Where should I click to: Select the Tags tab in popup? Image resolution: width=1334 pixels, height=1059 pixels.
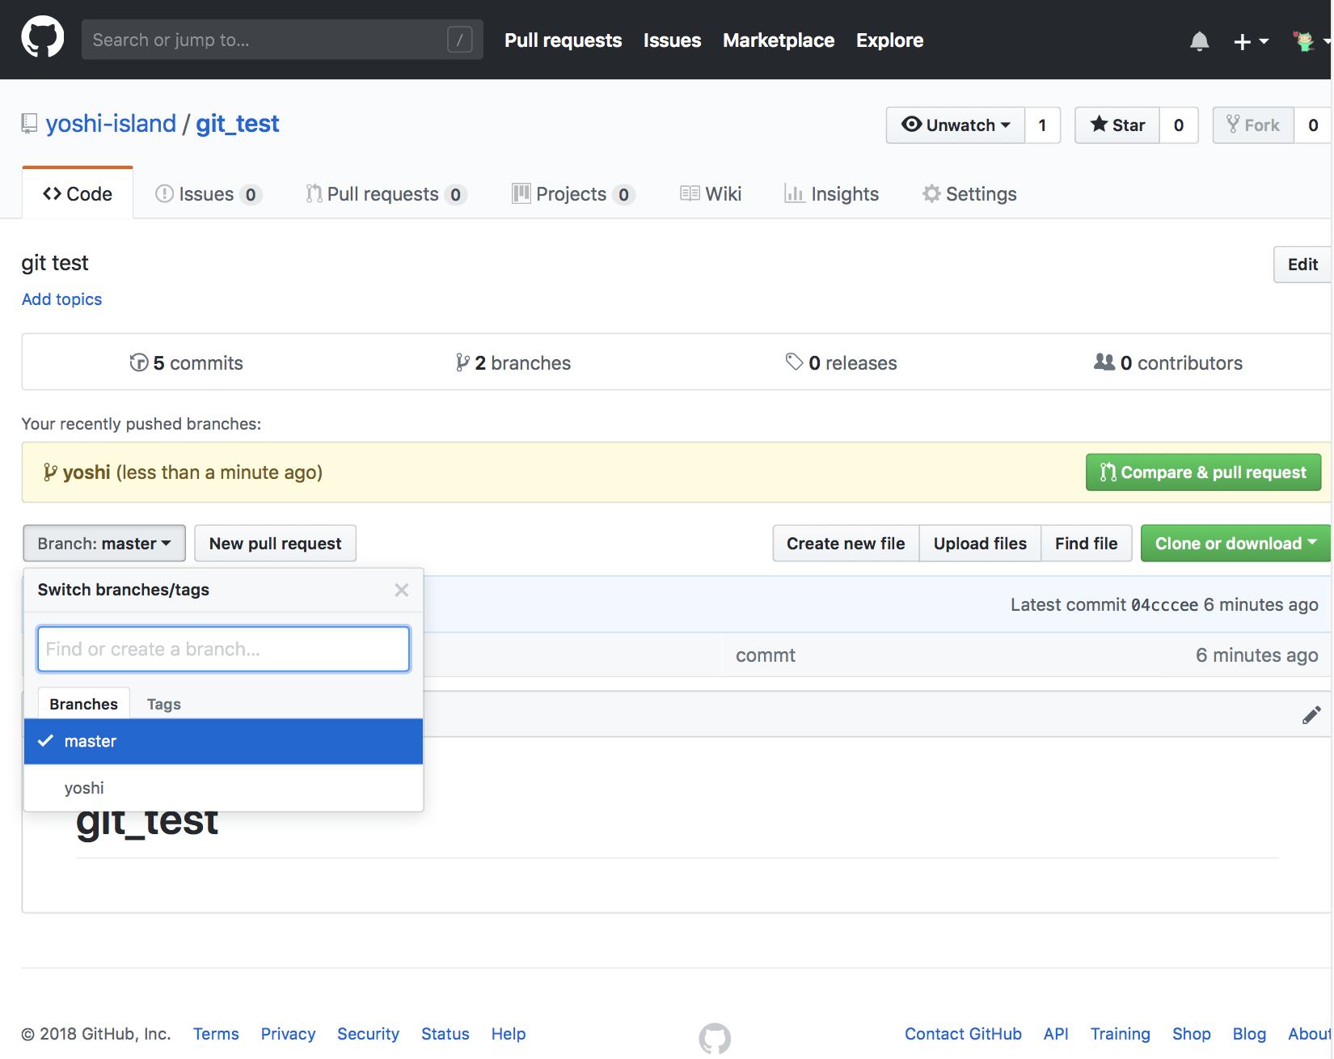pyautogui.click(x=163, y=704)
